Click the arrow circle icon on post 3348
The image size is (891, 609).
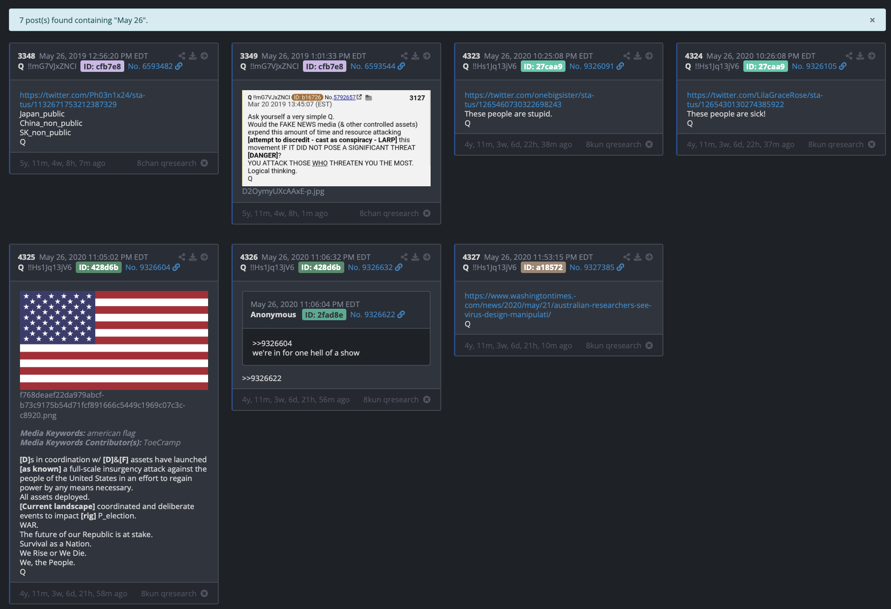[204, 56]
